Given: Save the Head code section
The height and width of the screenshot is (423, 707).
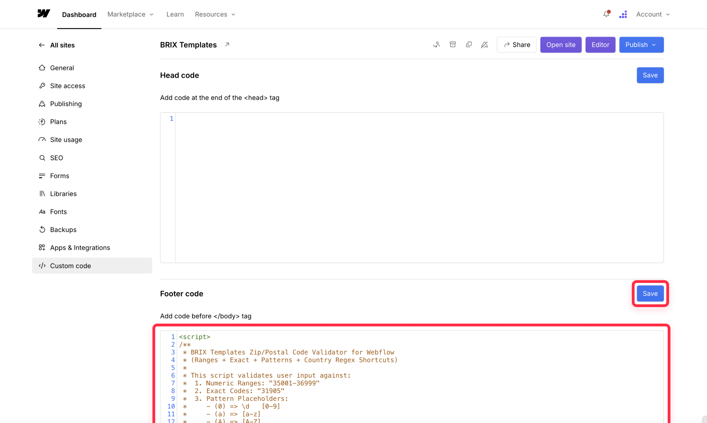Looking at the screenshot, I should click(x=650, y=75).
